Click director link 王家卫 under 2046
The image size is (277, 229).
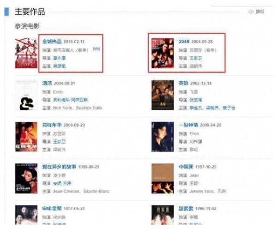point(196,58)
